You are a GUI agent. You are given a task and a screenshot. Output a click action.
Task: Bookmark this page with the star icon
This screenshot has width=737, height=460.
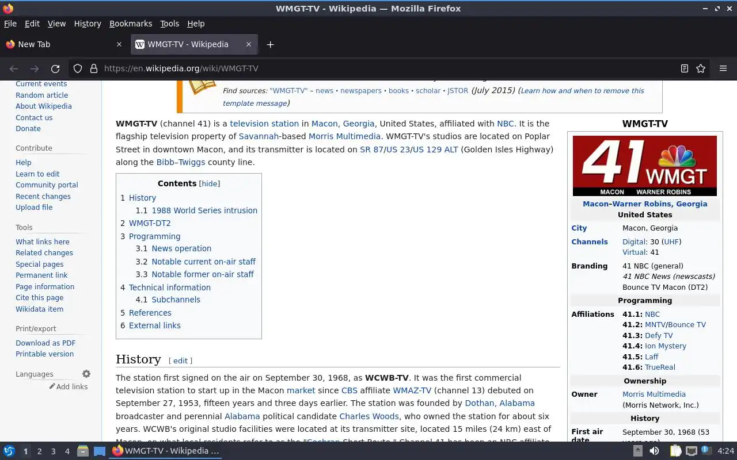click(x=701, y=68)
